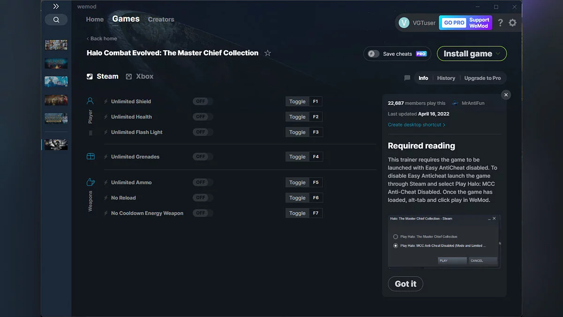Select the Info tab
The width and height of the screenshot is (563, 317).
coord(423,78)
